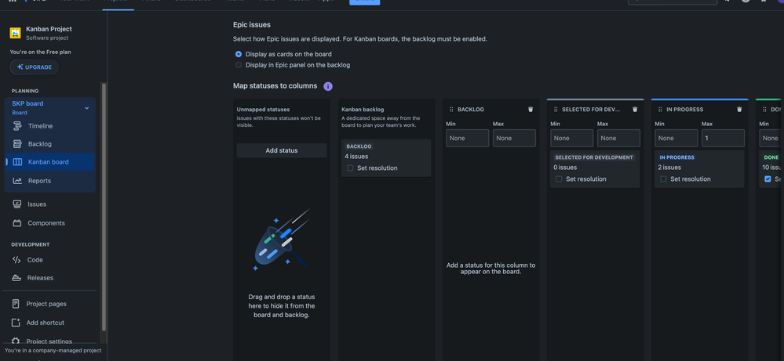Click the Max field of SELECTED FOR DEV column
Viewport: 784px width, 361px height.
(618, 138)
